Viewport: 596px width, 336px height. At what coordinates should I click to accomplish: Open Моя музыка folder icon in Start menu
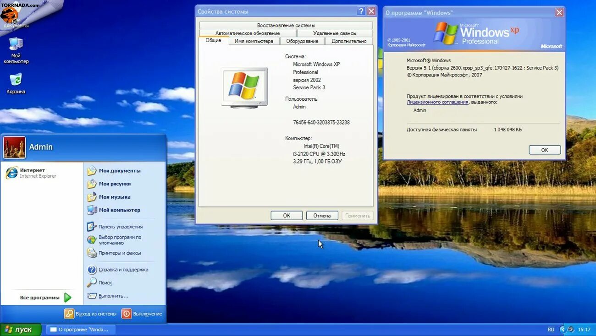click(92, 197)
